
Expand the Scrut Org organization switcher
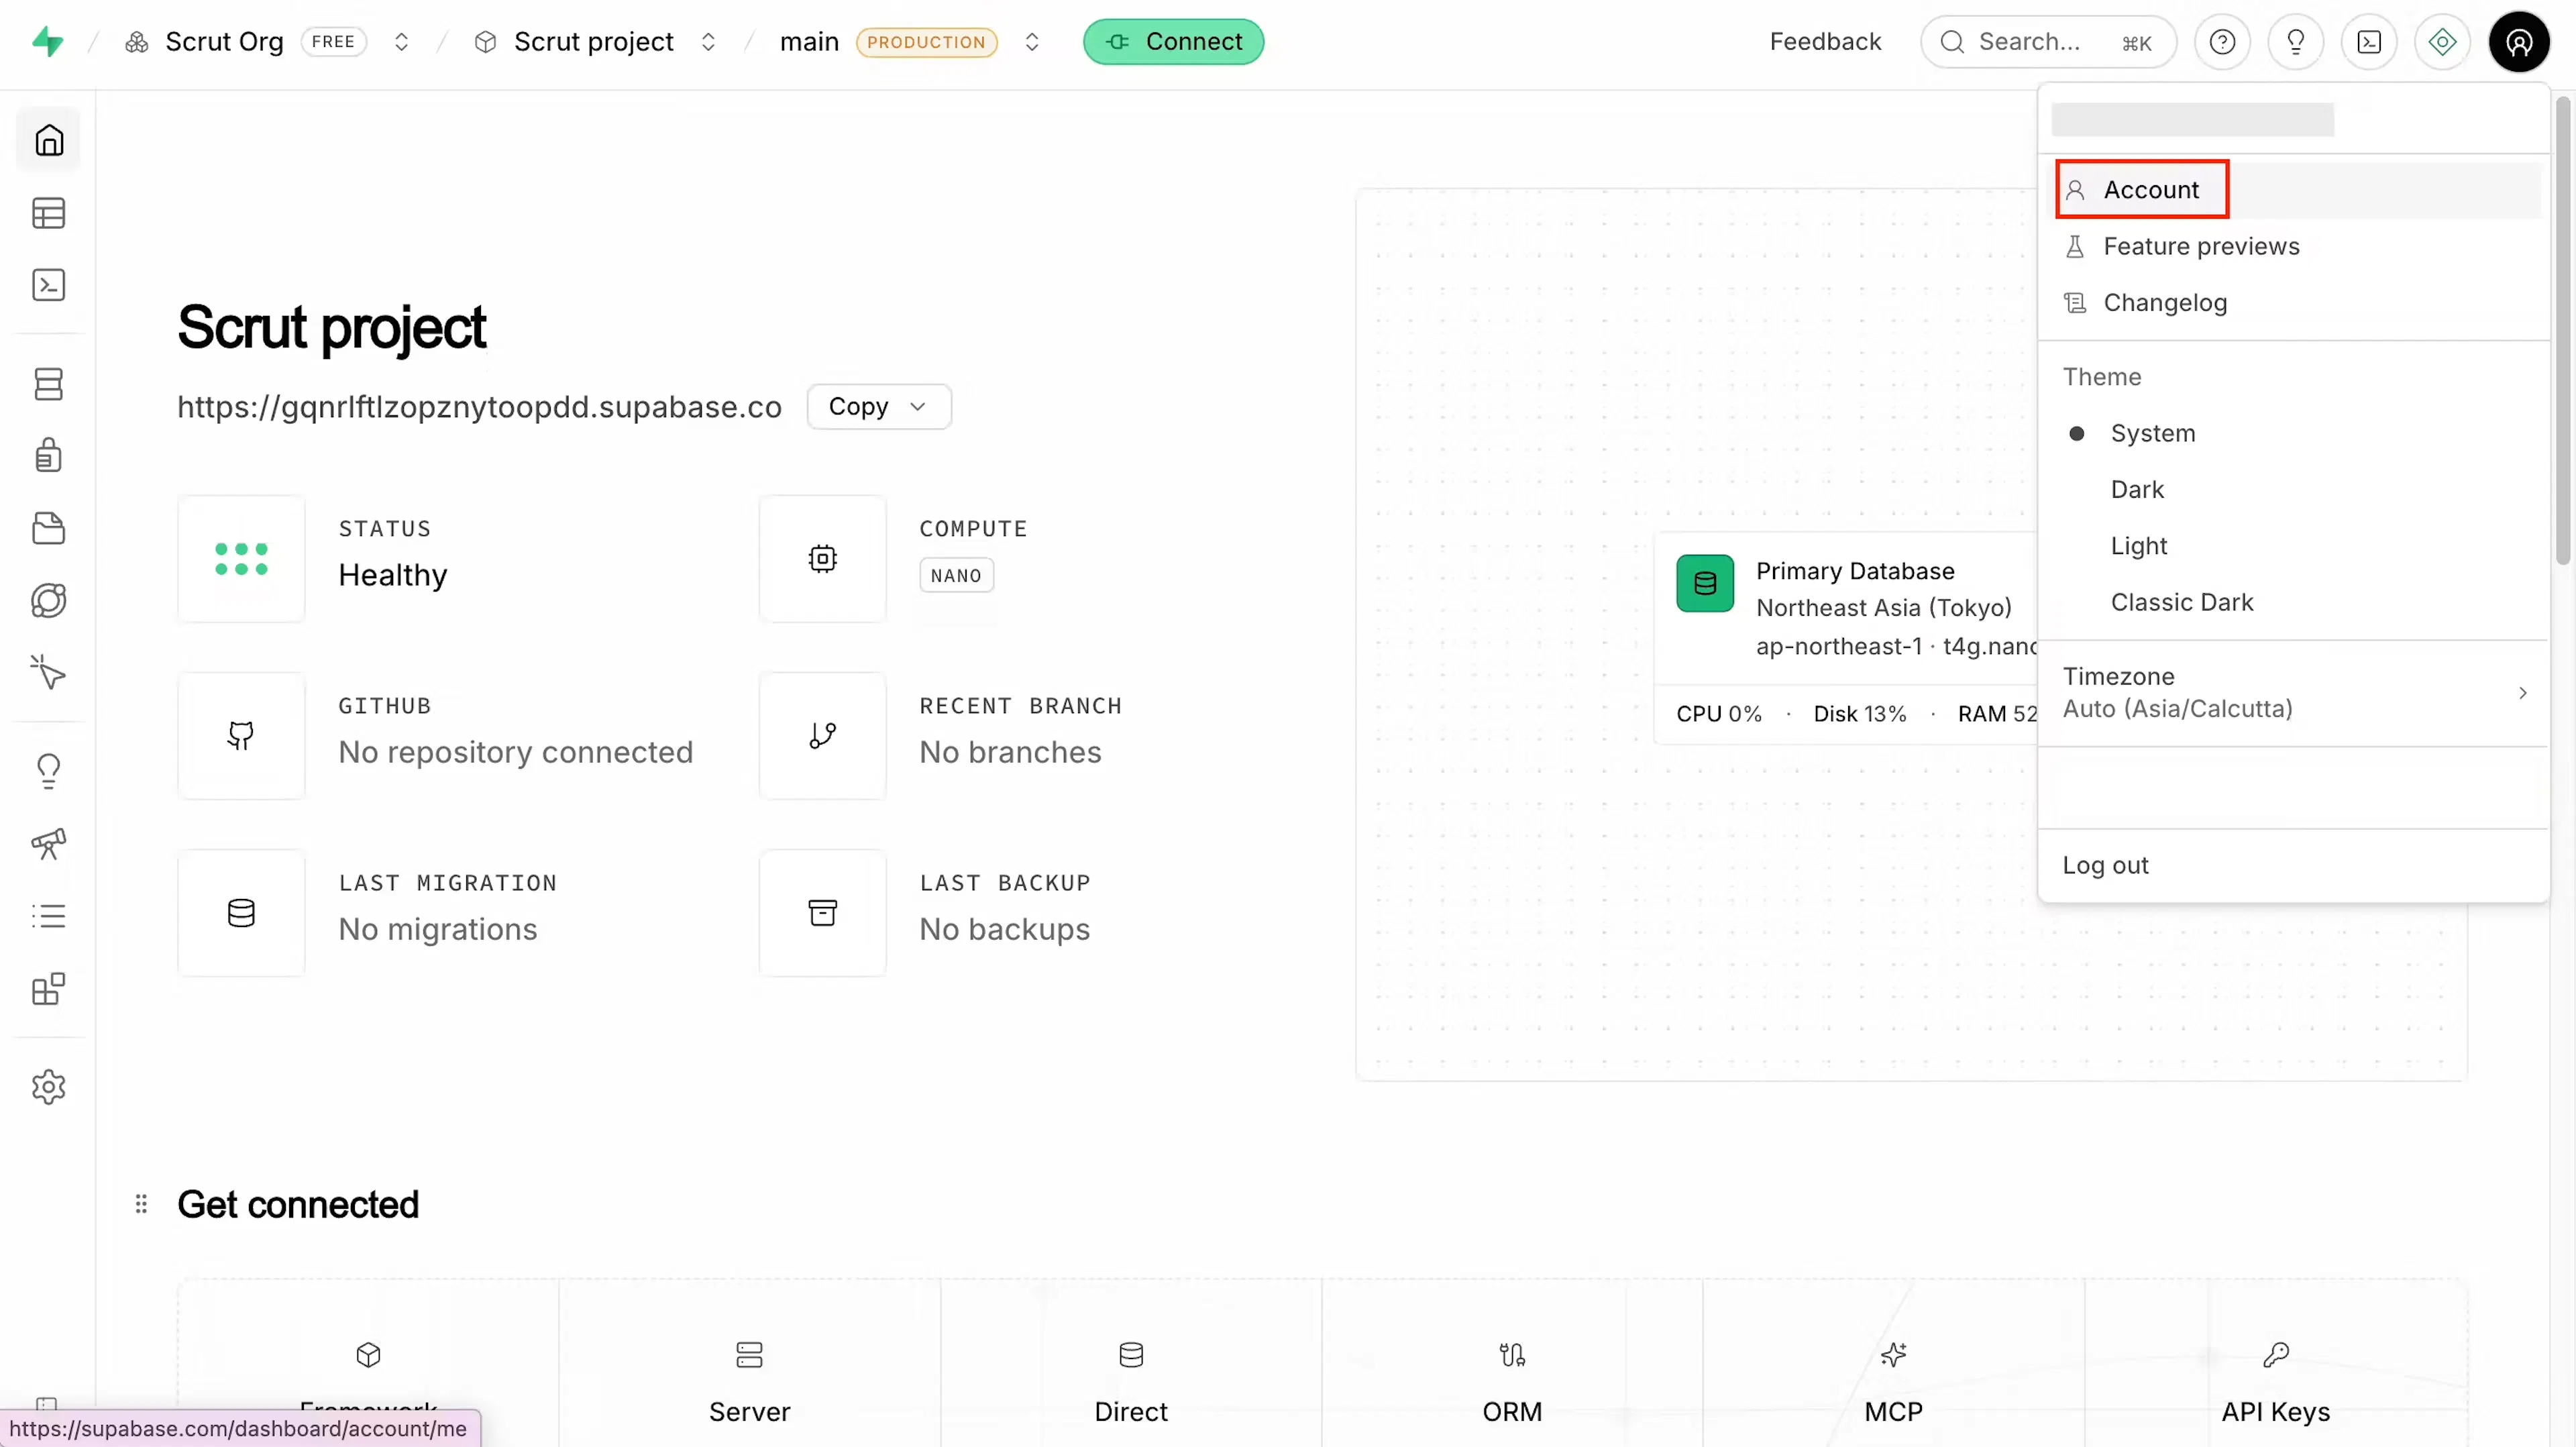point(401,42)
